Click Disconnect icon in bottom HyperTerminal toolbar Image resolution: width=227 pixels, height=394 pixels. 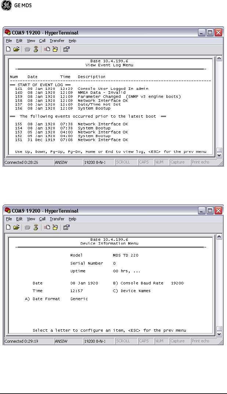[36, 227]
